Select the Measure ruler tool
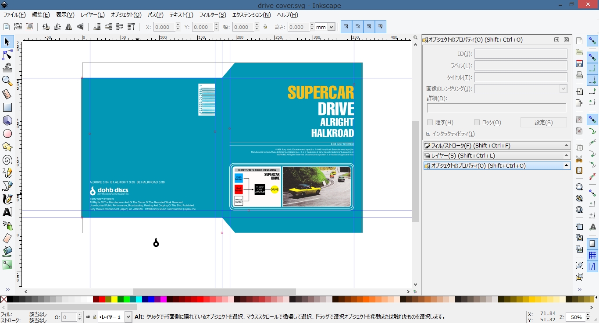Image resolution: width=599 pixels, height=323 pixels. click(x=7, y=94)
